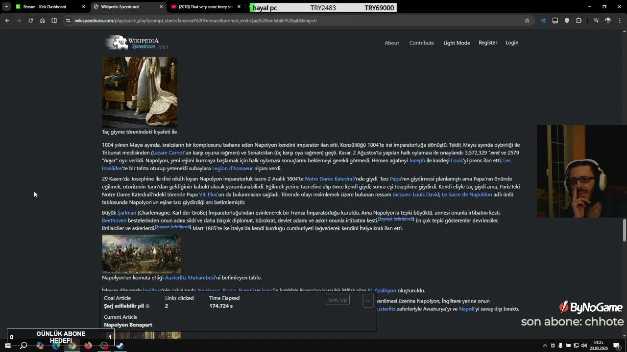Open the notification center icon
Viewport: 627px width, 352px height.
(616, 346)
